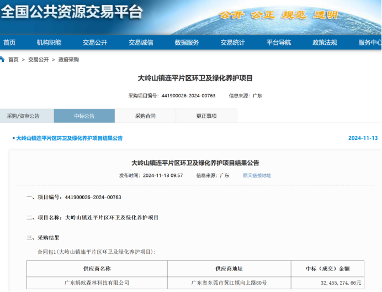The width and height of the screenshot is (382, 292).
Task: Select 平台导航 in the navigation bar
Action: click(279, 43)
